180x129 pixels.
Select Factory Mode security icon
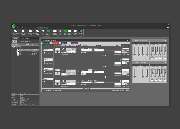[75, 32]
